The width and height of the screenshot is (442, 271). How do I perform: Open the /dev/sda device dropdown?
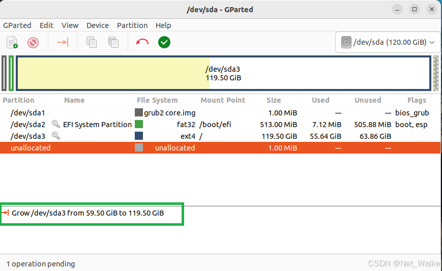point(388,42)
